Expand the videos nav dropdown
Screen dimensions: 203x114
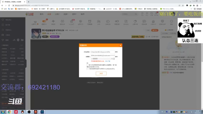[66, 14]
